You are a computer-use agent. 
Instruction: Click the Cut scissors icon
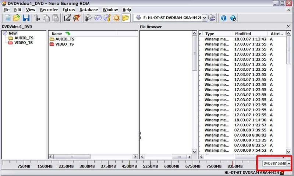click(37, 18)
